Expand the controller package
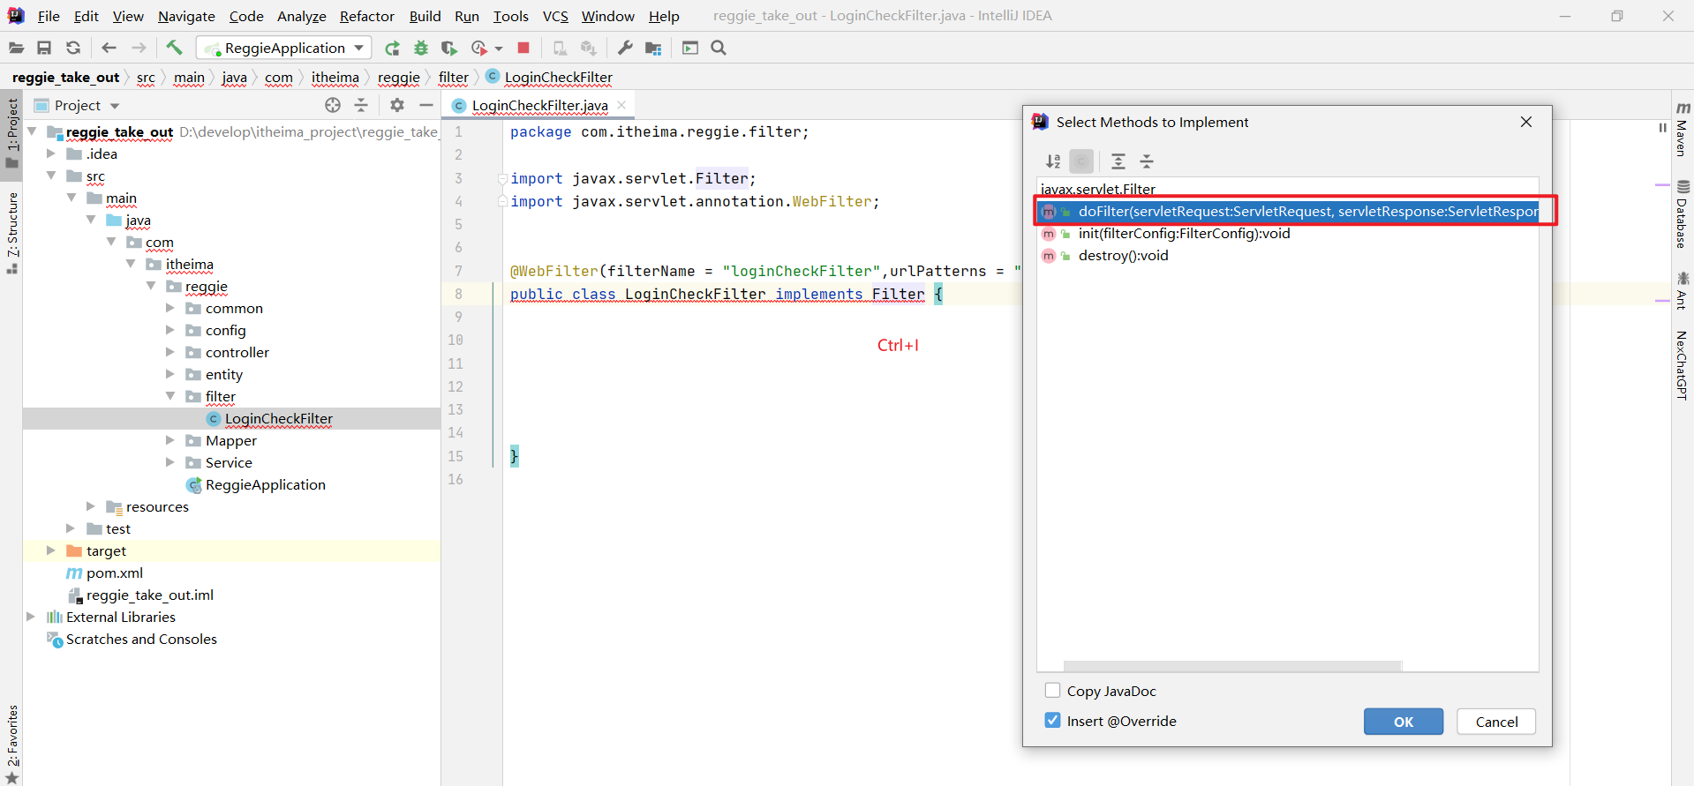 pyautogui.click(x=170, y=352)
